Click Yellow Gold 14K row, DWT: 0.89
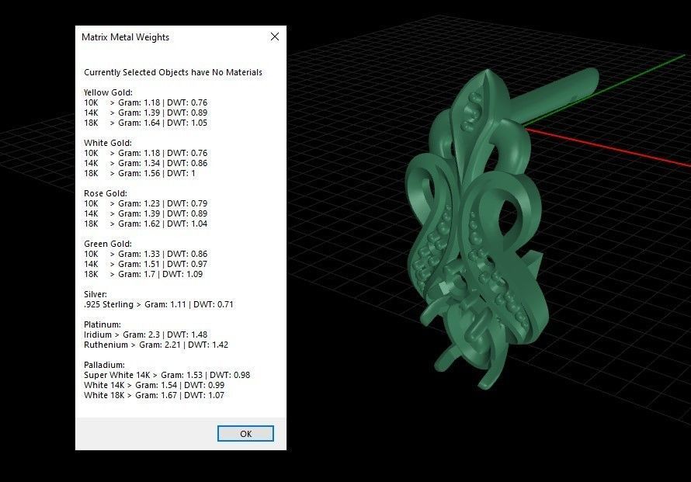Image resolution: width=691 pixels, height=482 pixels. tap(145, 113)
